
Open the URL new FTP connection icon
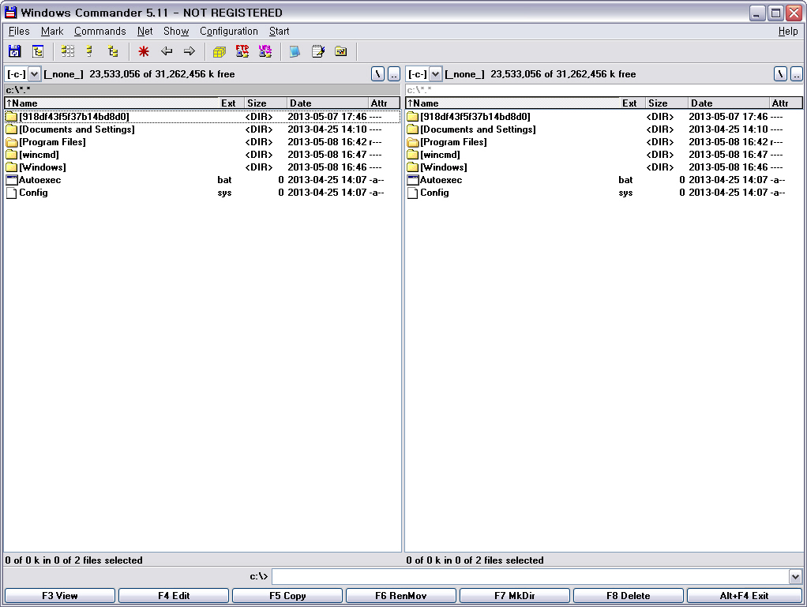[265, 51]
